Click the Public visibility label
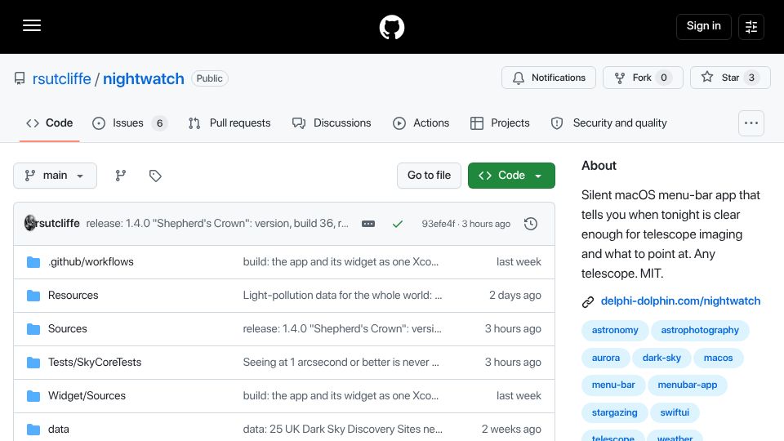Image resolution: width=784 pixels, height=441 pixels. (210, 78)
